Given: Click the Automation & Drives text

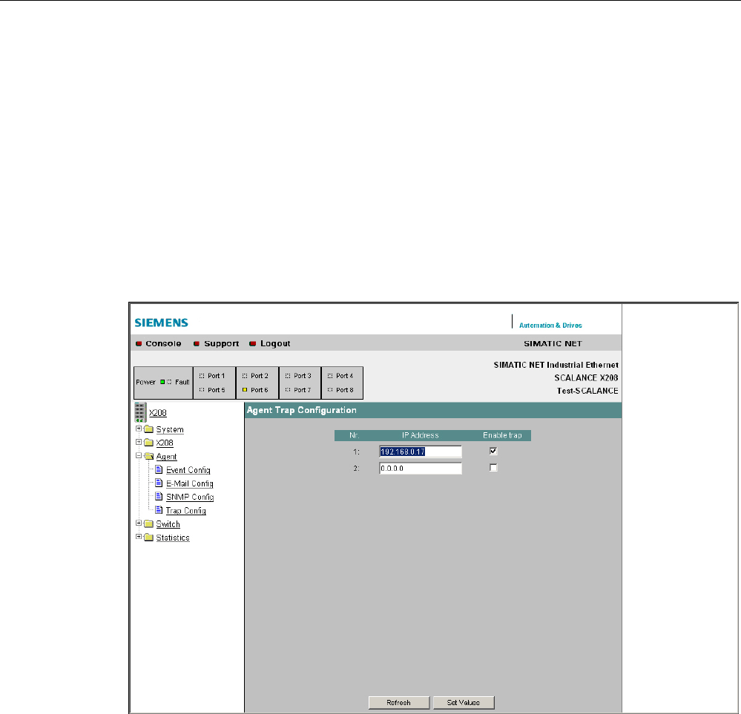Looking at the screenshot, I should point(550,325).
